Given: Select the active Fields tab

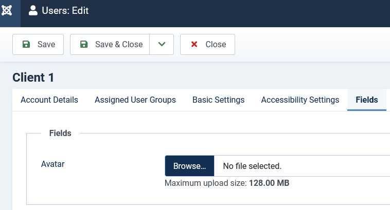Looking at the screenshot, I should coord(367,100).
